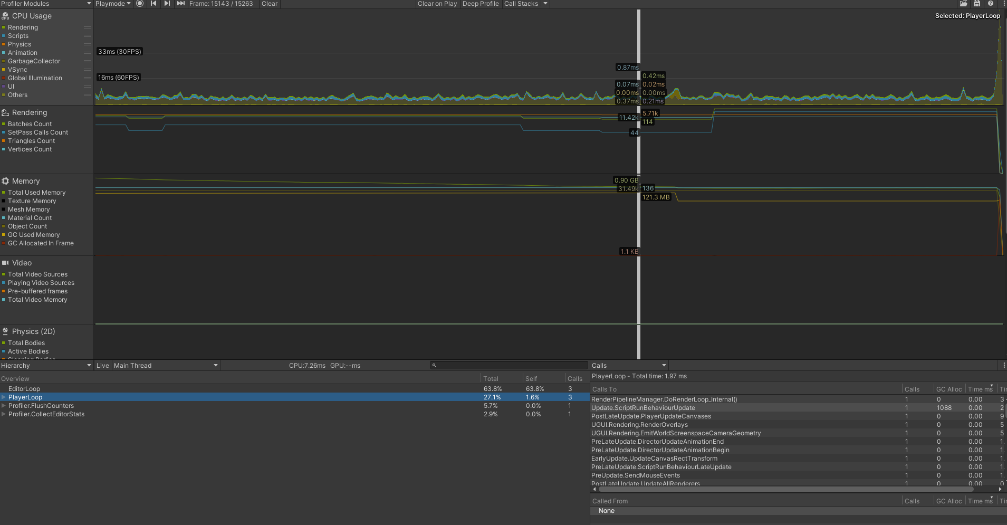Toggle Live view button
1007x525 pixels.
pyautogui.click(x=103, y=365)
